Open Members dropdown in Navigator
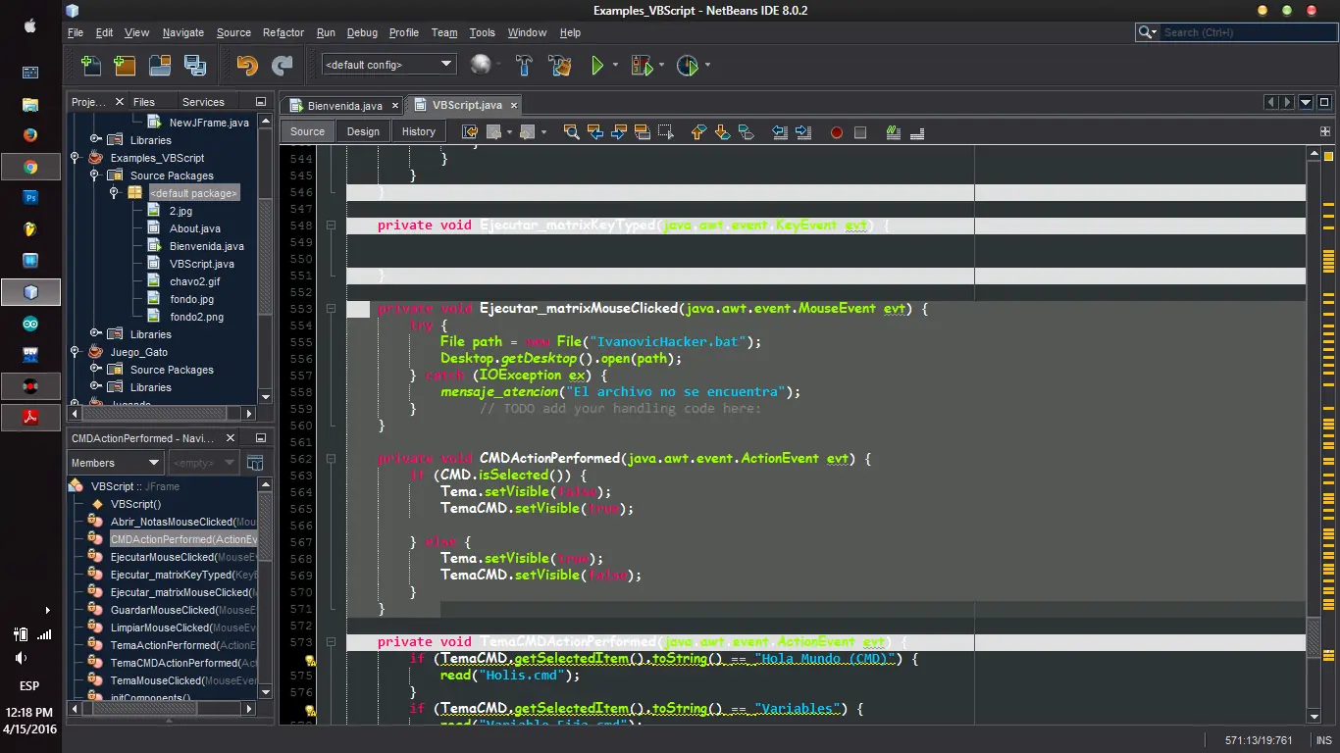Image resolution: width=1340 pixels, height=753 pixels. pos(116,463)
